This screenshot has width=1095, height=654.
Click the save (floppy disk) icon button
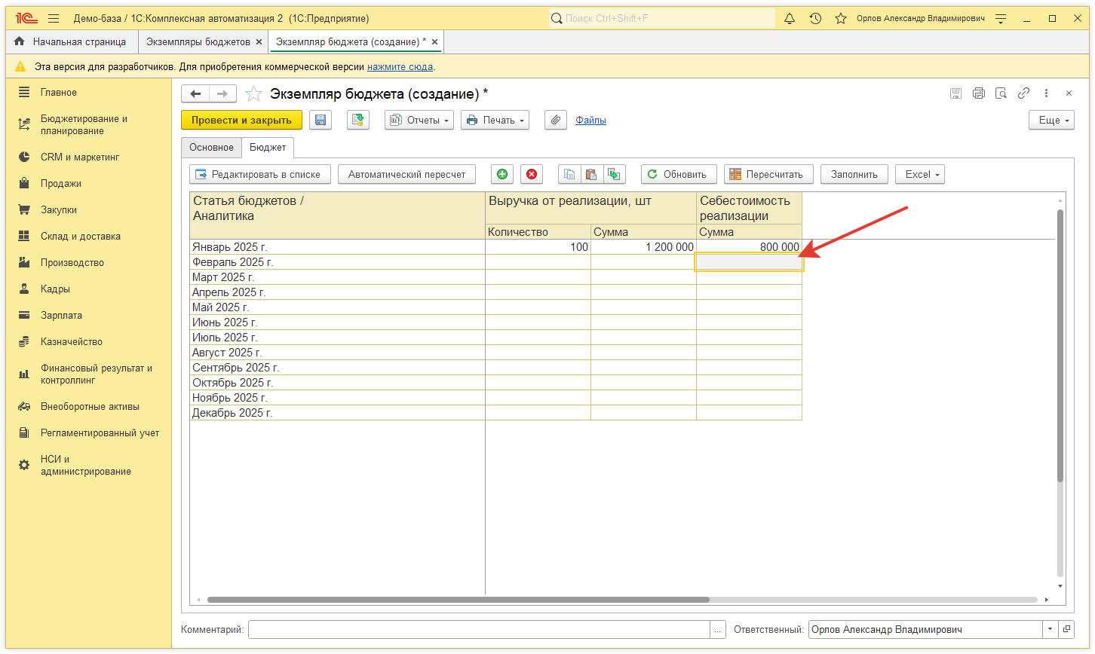(x=321, y=120)
